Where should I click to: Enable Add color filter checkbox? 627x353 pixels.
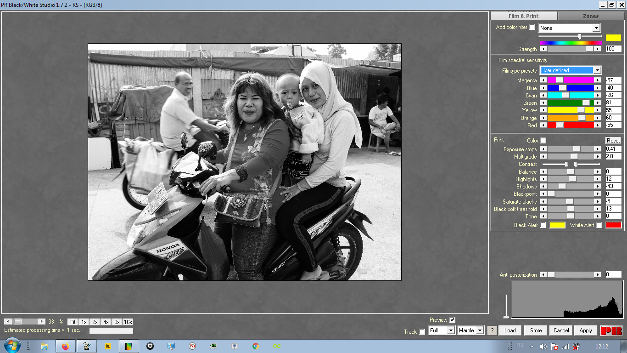532,27
